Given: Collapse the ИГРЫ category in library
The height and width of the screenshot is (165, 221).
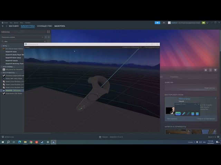Looking at the screenshot, I should point(2,46).
